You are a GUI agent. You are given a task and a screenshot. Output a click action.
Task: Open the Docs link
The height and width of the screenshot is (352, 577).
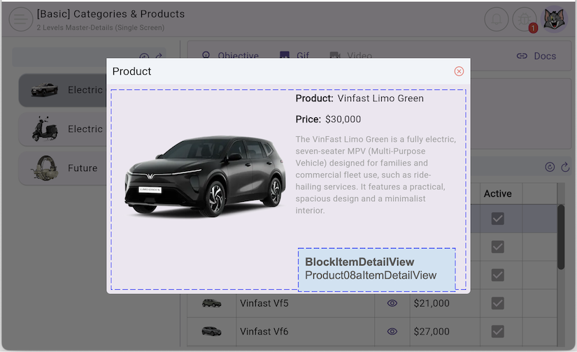536,56
